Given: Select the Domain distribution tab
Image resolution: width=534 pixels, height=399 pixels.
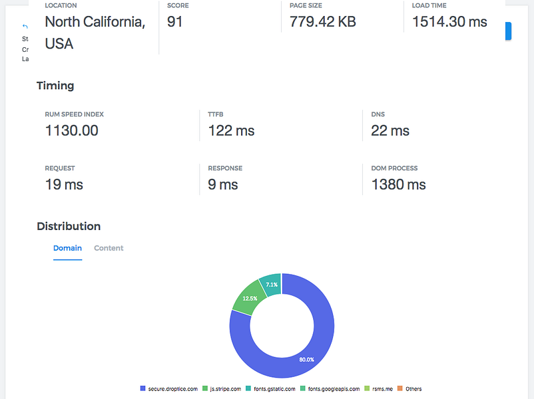Looking at the screenshot, I should (x=67, y=248).
